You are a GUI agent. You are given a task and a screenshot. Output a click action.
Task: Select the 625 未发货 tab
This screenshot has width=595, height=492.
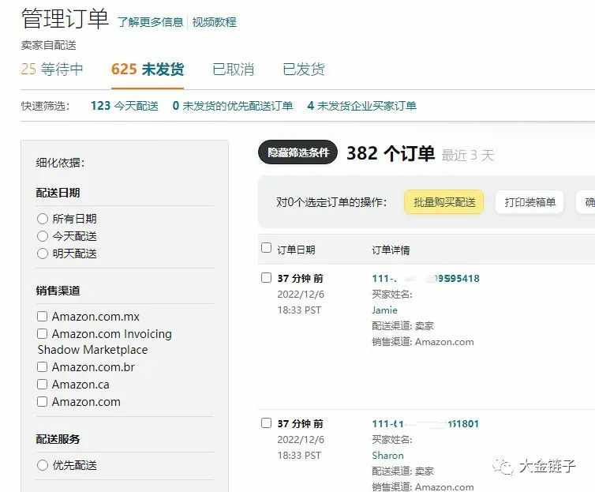[148, 69]
